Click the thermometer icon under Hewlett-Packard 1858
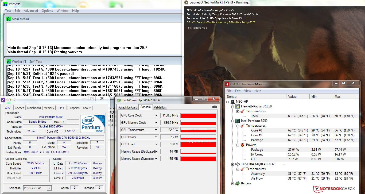The width and height of the screenshot is (365, 194). tap(242, 111)
